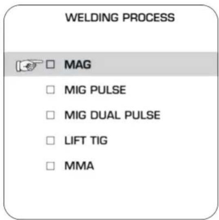
Task: Select the MMA checkbox
Action: point(50,166)
